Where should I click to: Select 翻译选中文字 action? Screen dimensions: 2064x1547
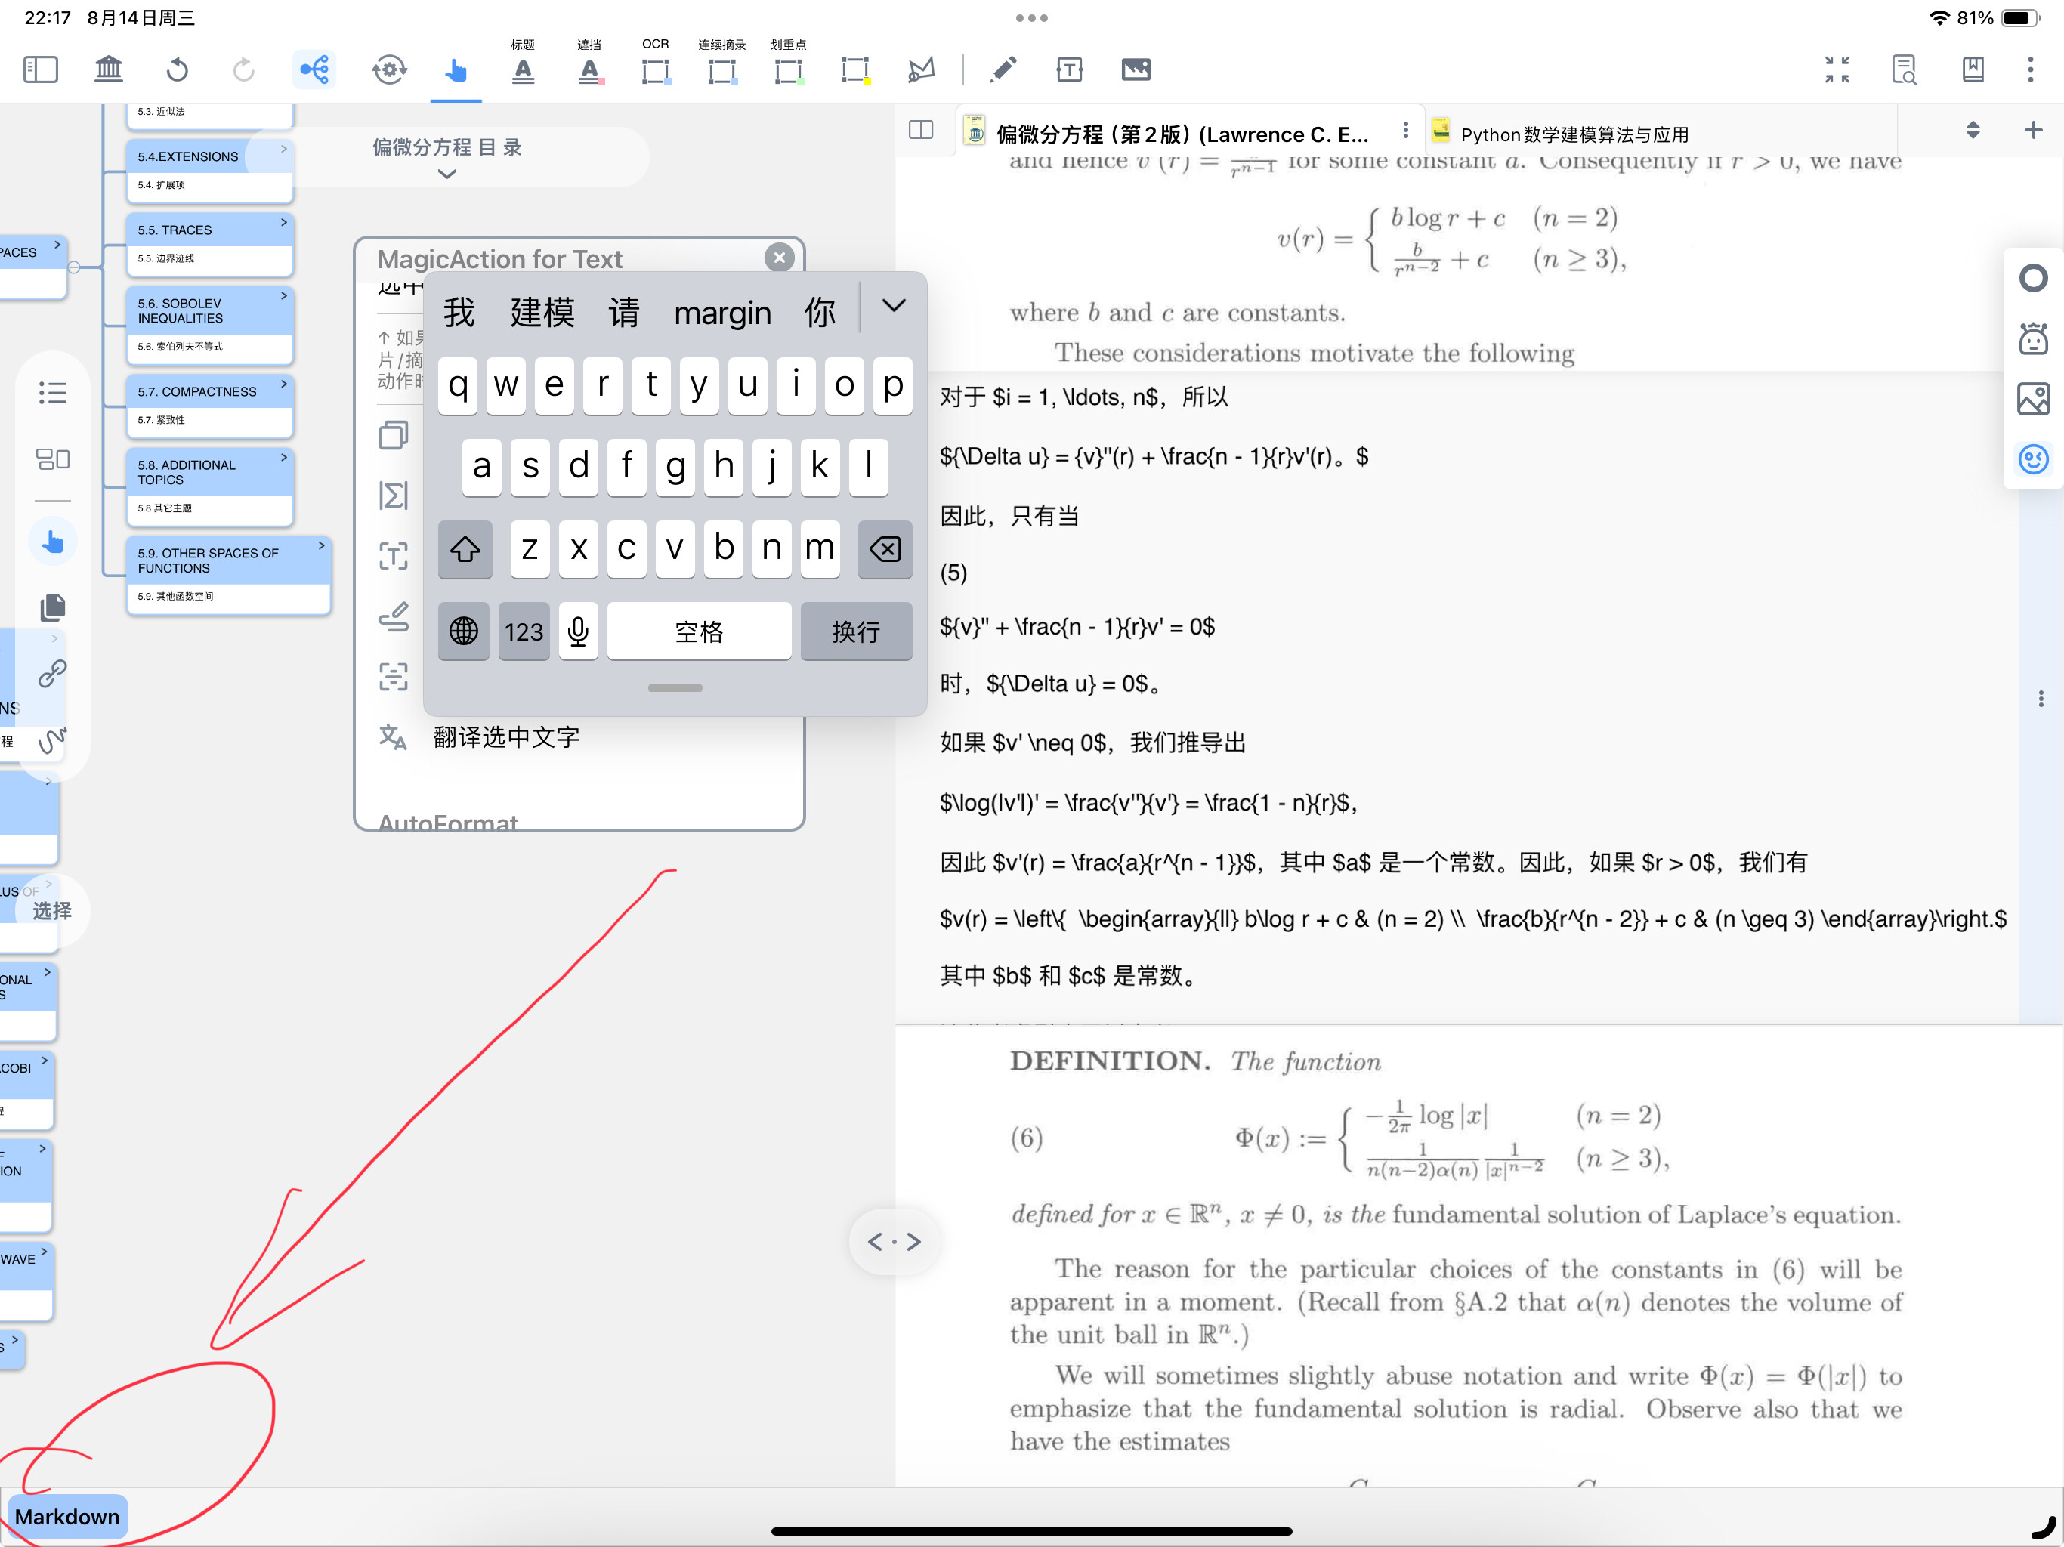pos(507,738)
